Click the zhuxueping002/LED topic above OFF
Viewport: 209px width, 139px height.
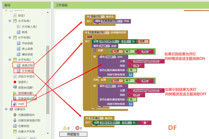[x=146, y=91]
